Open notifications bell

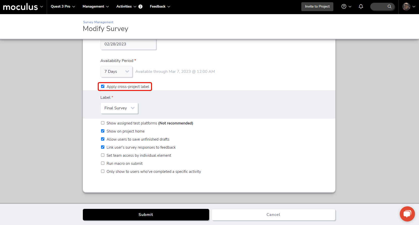click(361, 7)
